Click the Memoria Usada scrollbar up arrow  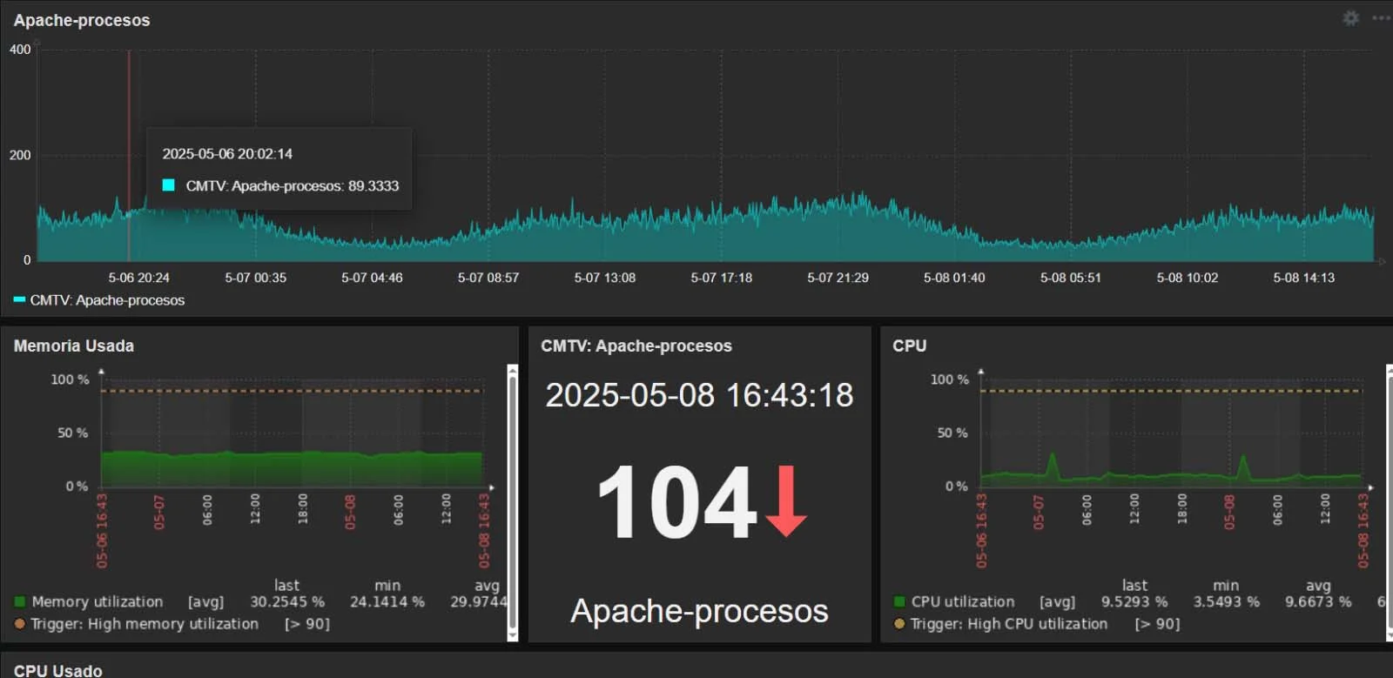pos(512,370)
